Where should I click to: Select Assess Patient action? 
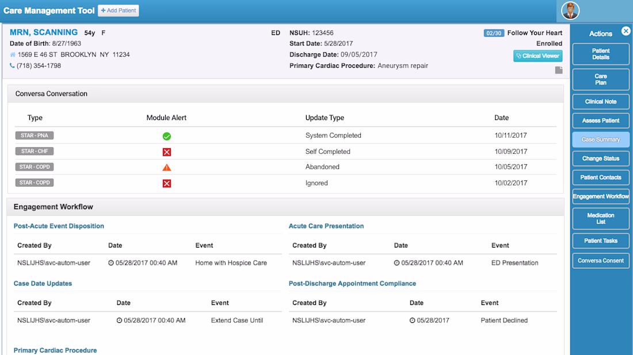point(601,121)
